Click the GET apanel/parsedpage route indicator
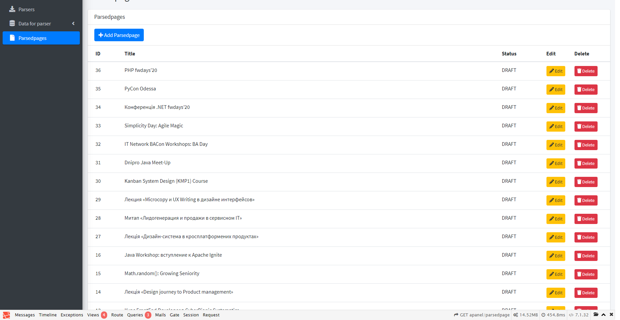The image size is (620, 320). [481, 315]
